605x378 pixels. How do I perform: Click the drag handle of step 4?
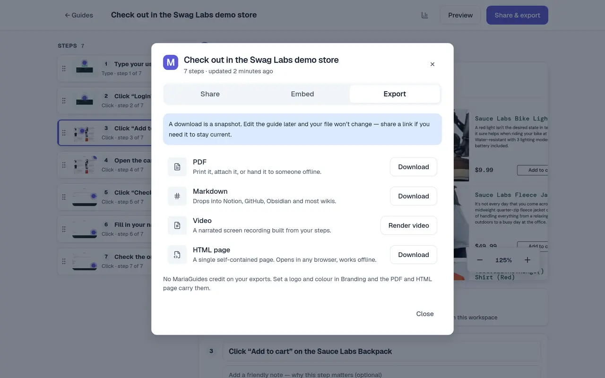pos(64,165)
